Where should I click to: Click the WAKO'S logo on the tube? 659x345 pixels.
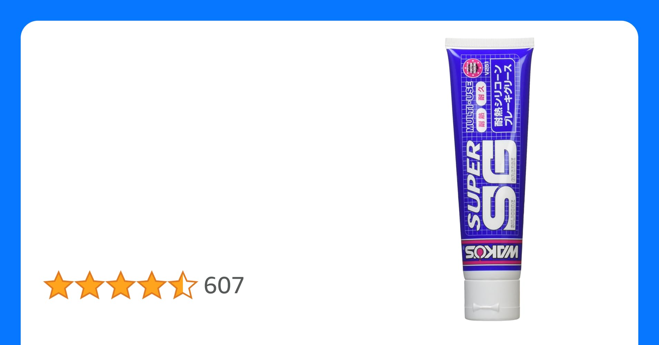(492, 253)
